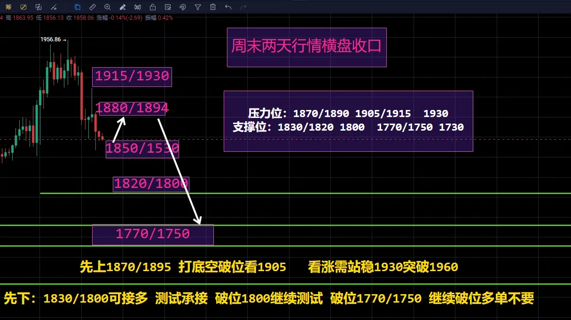The image size is (571, 320).
Task: Select the 1915/1930 price label box
Action: [x=132, y=77]
